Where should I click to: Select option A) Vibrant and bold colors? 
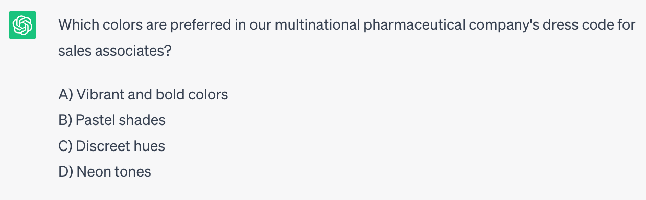pos(144,94)
